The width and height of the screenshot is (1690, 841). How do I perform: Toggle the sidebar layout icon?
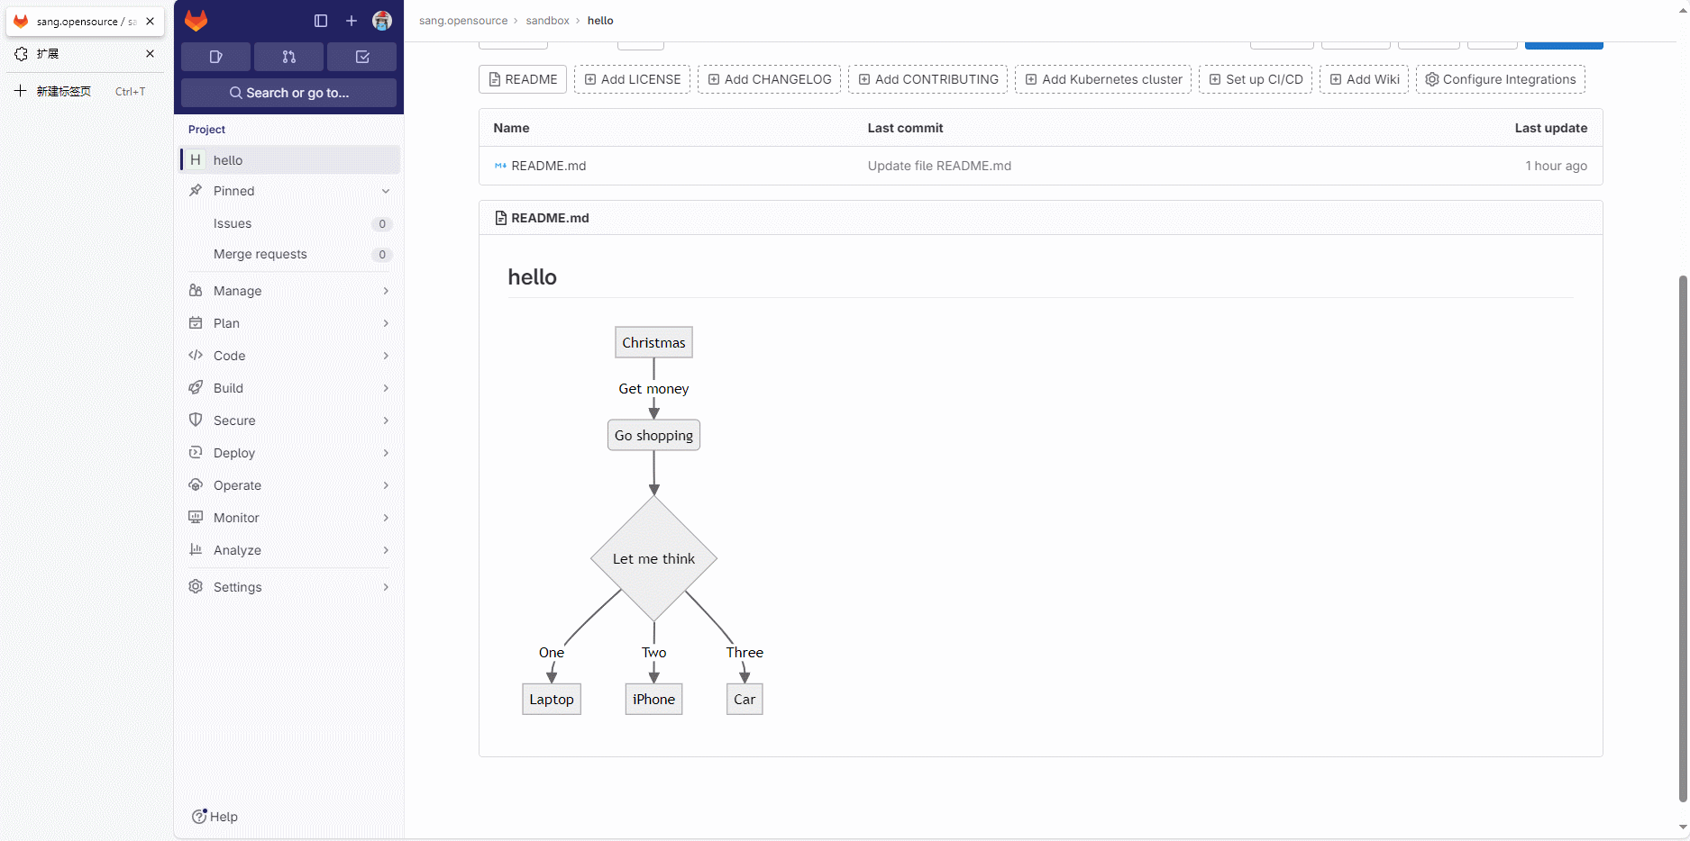(x=320, y=21)
